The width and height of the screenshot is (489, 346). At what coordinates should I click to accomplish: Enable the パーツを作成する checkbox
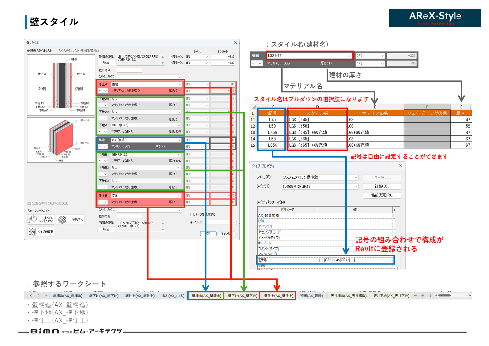(x=192, y=214)
